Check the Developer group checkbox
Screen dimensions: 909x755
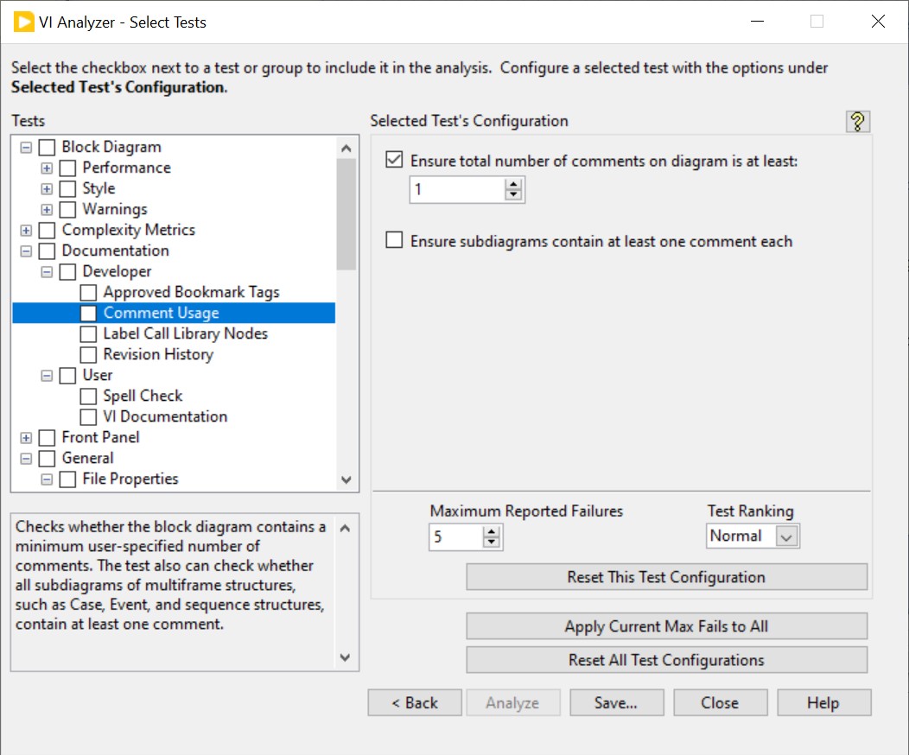point(67,272)
